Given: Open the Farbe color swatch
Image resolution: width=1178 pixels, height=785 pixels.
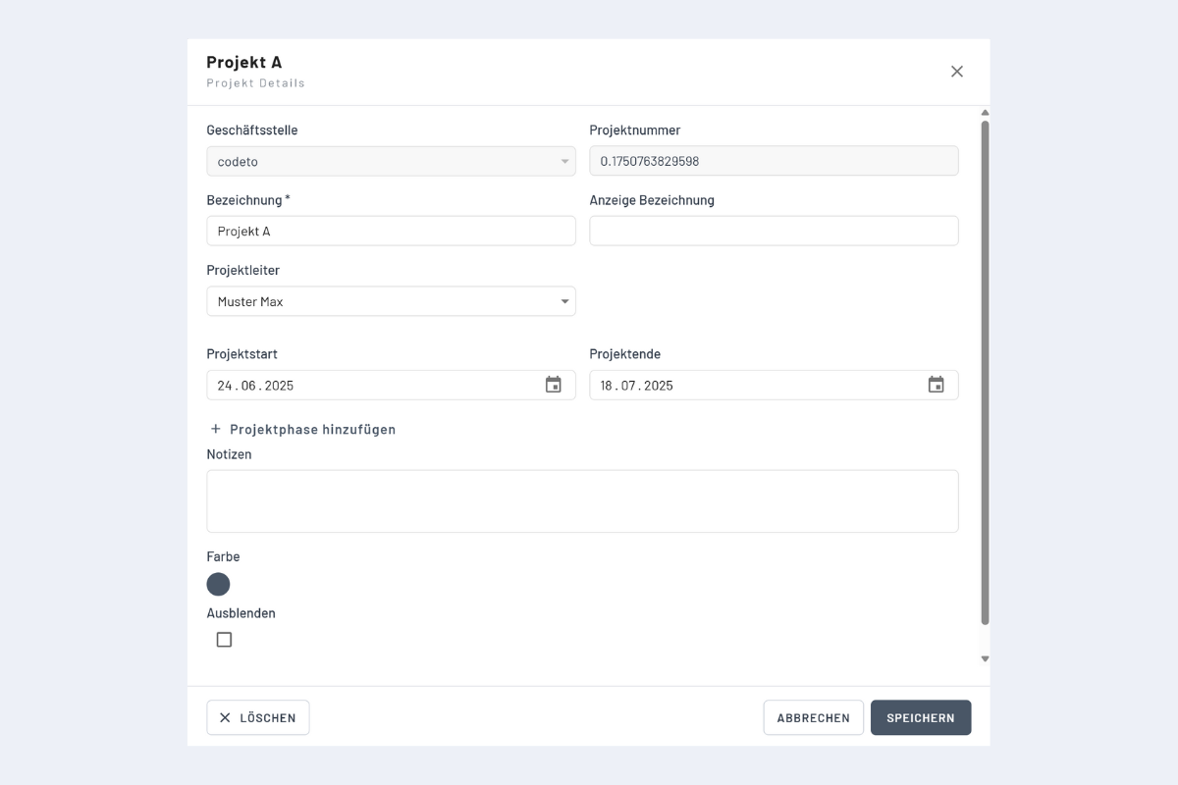Looking at the screenshot, I should pyautogui.click(x=218, y=585).
